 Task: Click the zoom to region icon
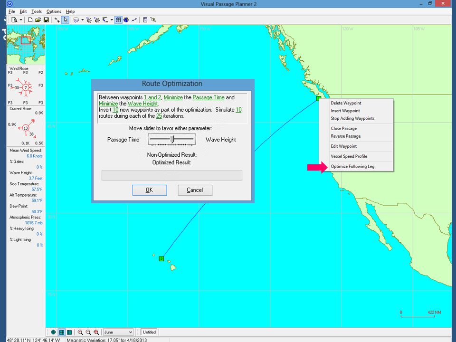(96, 332)
